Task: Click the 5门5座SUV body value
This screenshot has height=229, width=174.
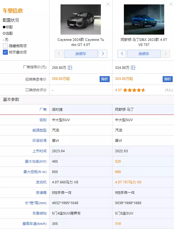Action: point(124,213)
